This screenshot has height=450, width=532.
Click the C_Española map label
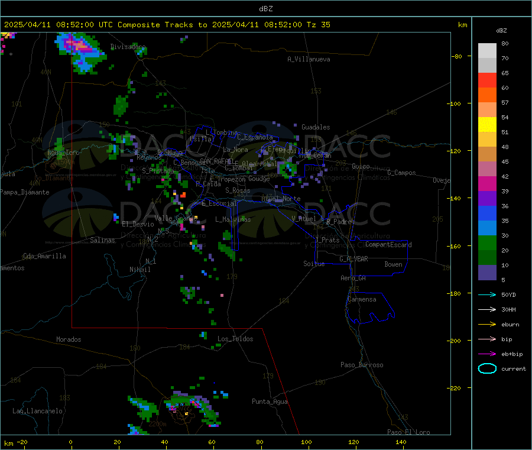click(255, 137)
